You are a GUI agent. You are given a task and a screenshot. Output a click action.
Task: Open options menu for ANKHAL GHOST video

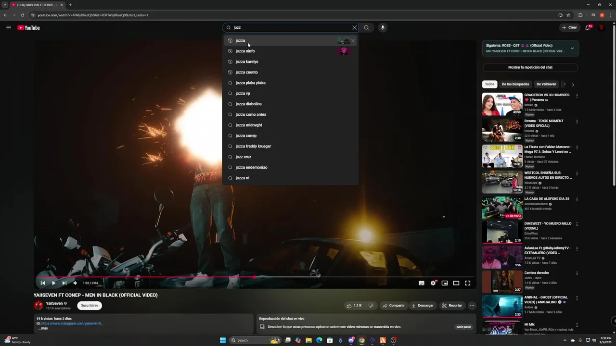point(577,298)
